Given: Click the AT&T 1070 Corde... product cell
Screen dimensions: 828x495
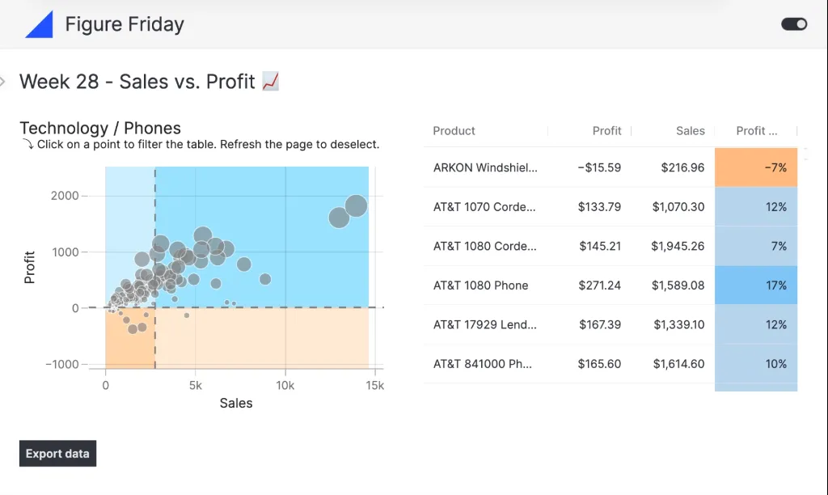Looking at the screenshot, I should 485,207.
